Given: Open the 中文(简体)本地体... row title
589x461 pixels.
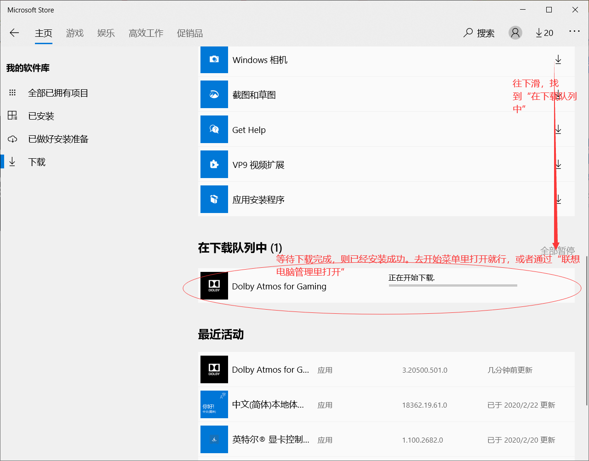Looking at the screenshot, I should pyautogui.click(x=268, y=405).
